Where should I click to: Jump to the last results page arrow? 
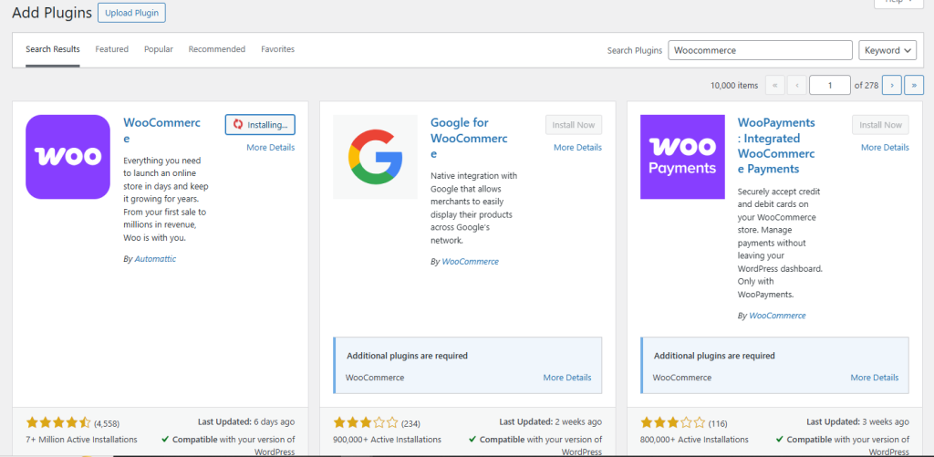pyautogui.click(x=914, y=85)
